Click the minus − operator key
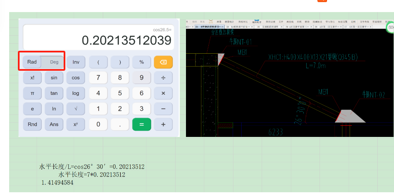394x196 pixels. tap(164, 109)
